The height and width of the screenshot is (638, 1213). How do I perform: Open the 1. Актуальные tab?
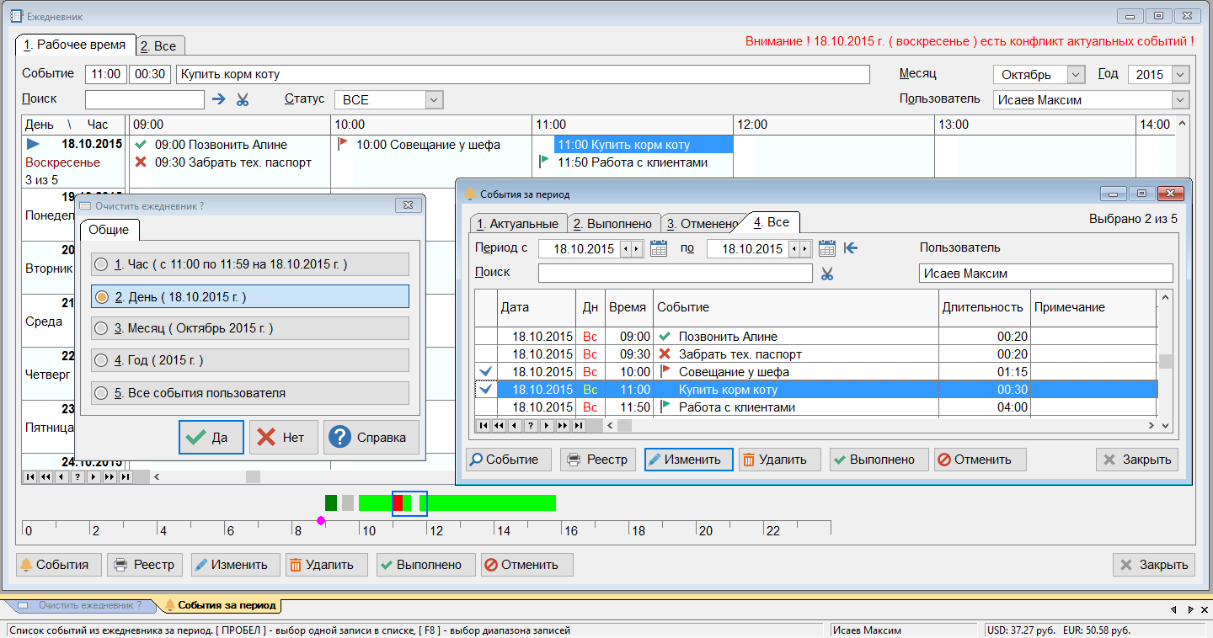517,223
